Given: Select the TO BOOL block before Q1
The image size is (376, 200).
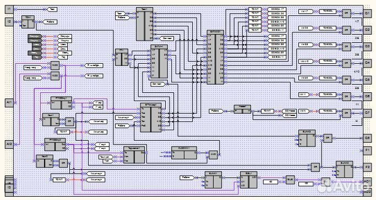Looking at the screenshot, I should pyautogui.click(x=328, y=11).
